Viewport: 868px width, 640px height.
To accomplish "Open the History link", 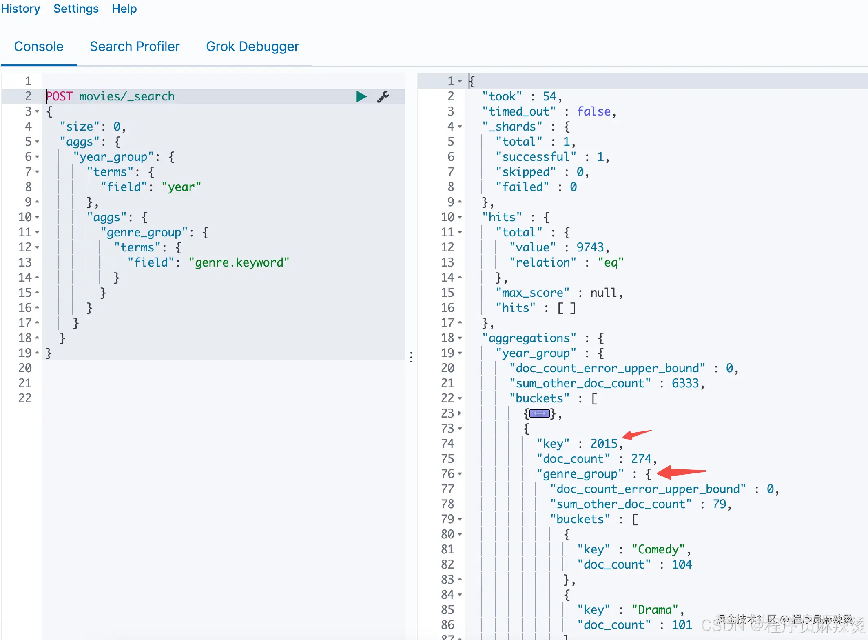I will pos(20,9).
